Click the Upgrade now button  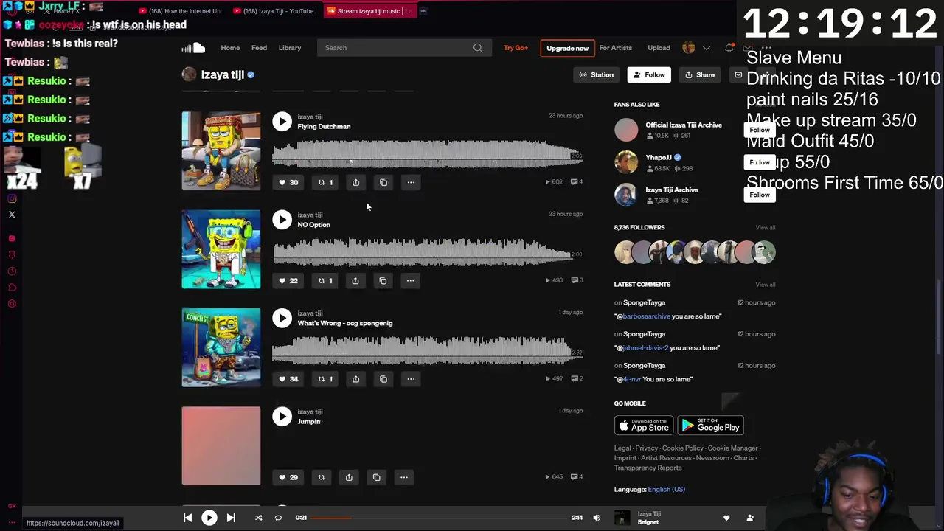pyautogui.click(x=567, y=48)
